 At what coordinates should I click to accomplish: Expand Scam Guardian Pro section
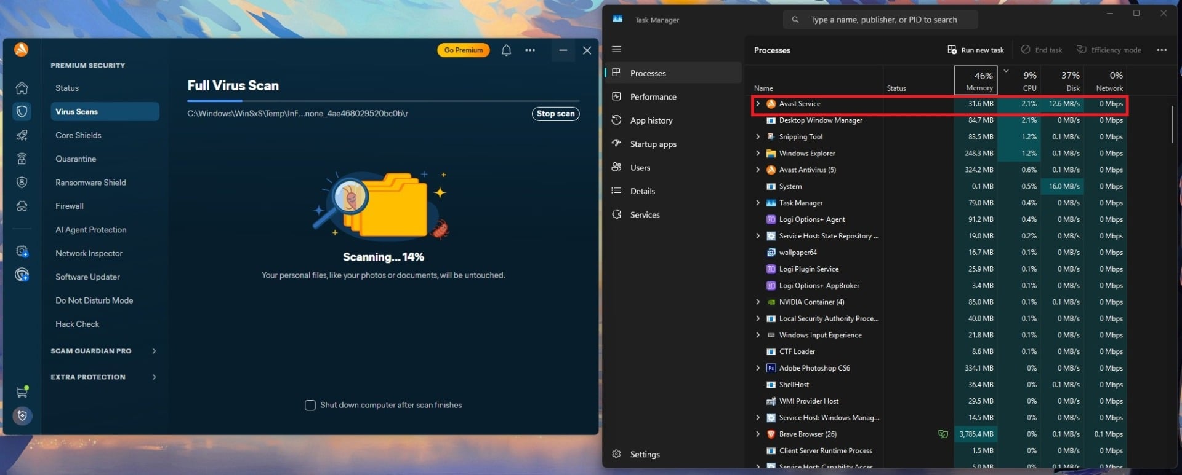tap(154, 351)
